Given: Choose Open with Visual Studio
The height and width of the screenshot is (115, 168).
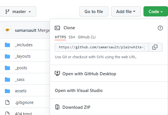Looking at the screenshot, I should tap(109, 91).
